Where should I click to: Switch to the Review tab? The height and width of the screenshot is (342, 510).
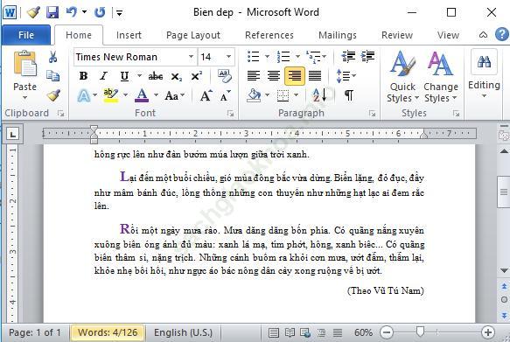click(397, 35)
